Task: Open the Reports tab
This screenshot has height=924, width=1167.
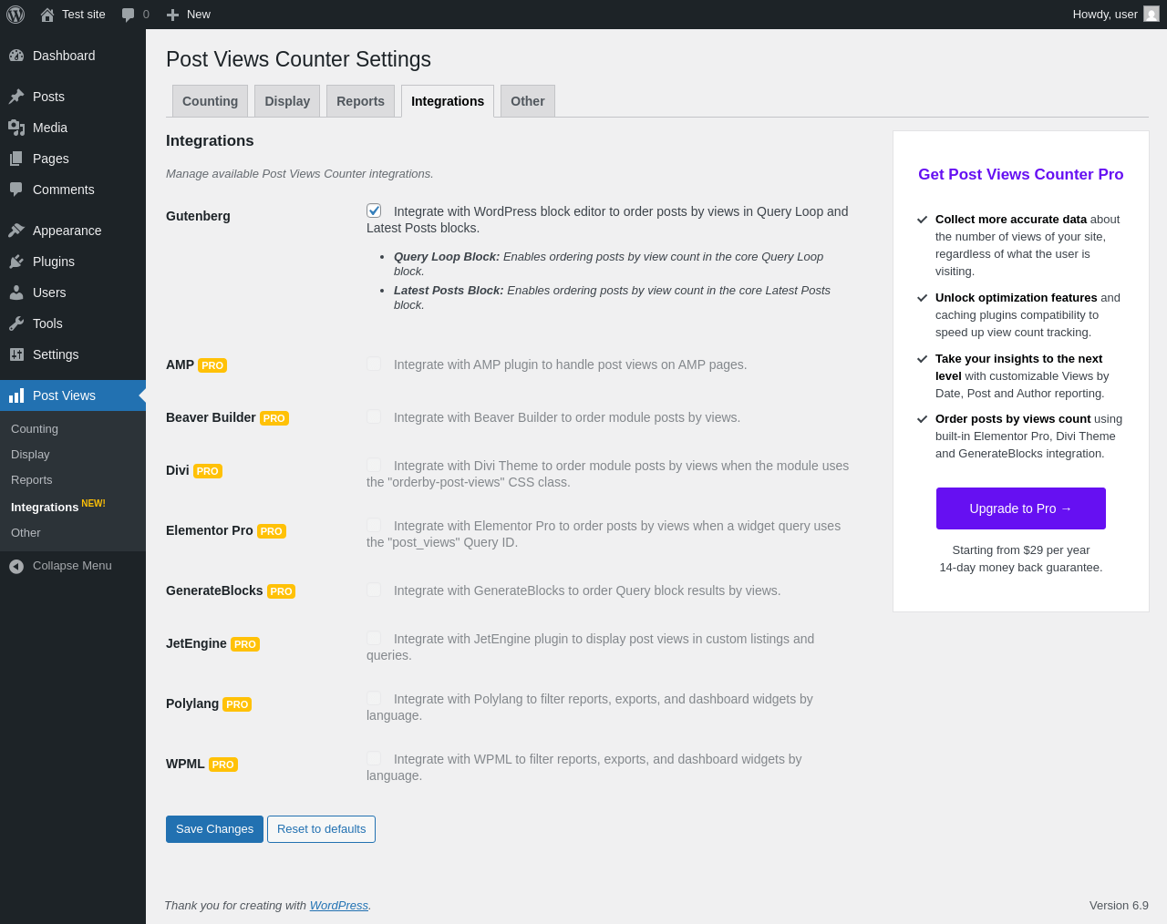Action: pos(360,101)
